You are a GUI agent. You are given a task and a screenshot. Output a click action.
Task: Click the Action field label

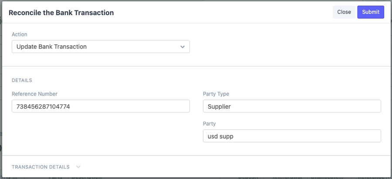(x=20, y=34)
